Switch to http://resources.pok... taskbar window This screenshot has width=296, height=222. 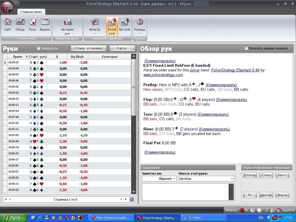[111, 218]
